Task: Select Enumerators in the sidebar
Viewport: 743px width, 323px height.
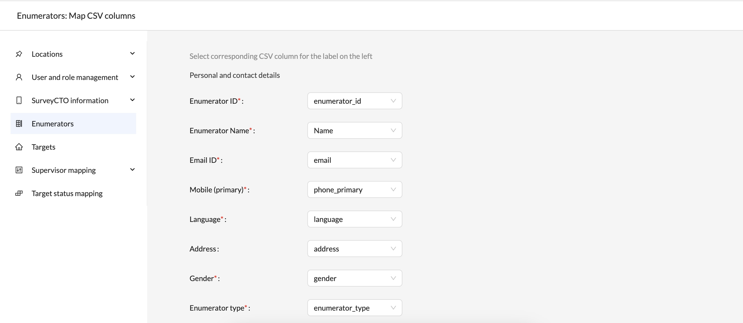Action: coord(73,123)
